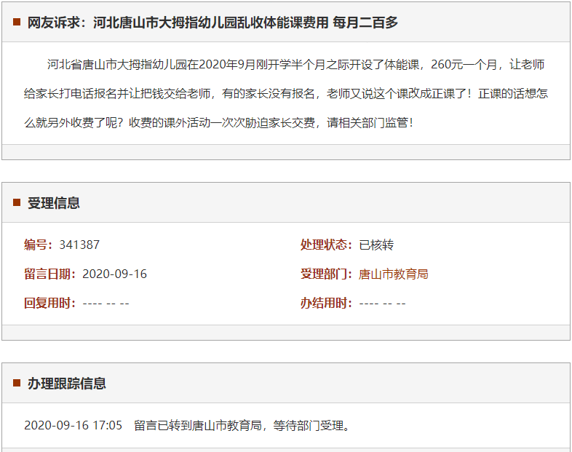Viewport: 572px width, 452px height.
Task: Click the complaint title about 大拇指幼儿园
Action: click(212, 23)
